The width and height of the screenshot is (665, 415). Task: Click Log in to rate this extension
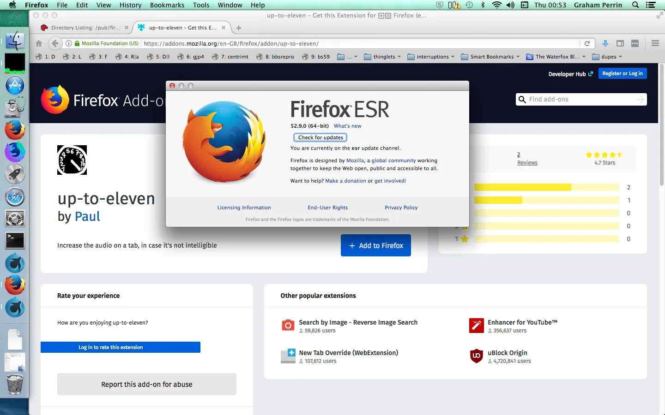(x=121, y=347)
